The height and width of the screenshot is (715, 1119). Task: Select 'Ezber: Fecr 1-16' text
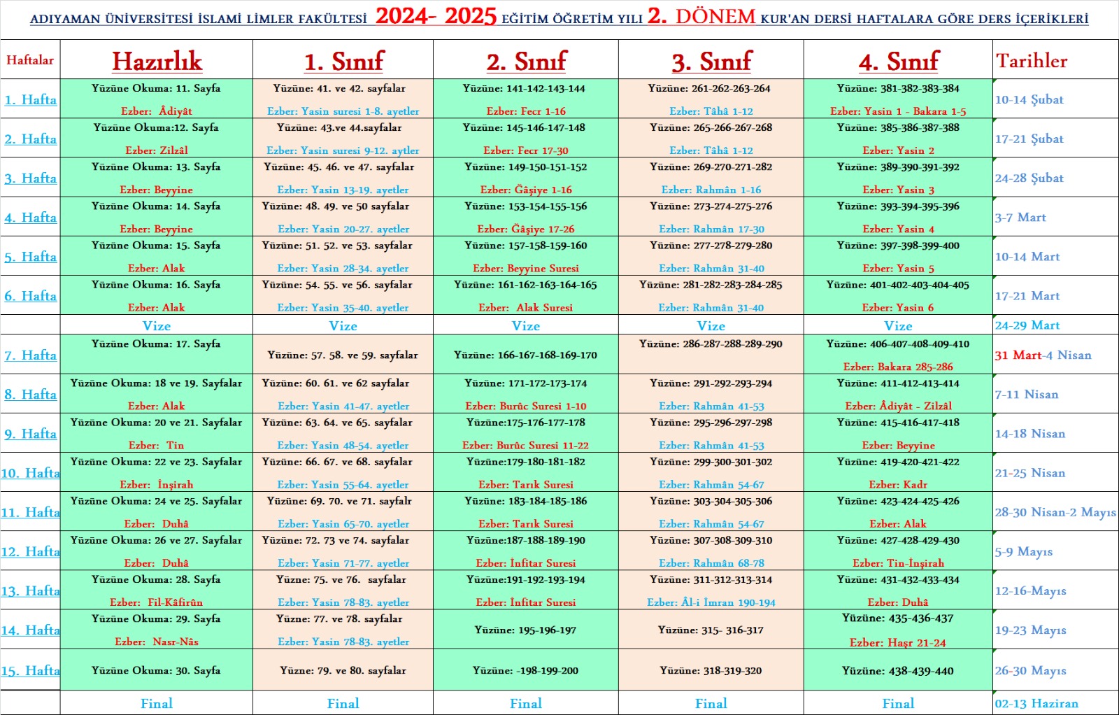pos(525,111)
